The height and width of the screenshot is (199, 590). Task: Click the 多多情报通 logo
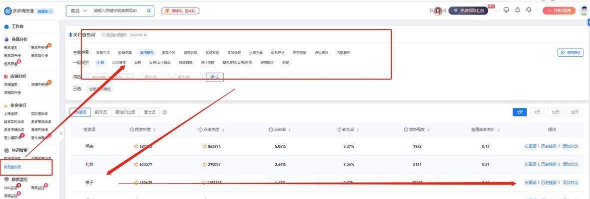click(19, 11)
